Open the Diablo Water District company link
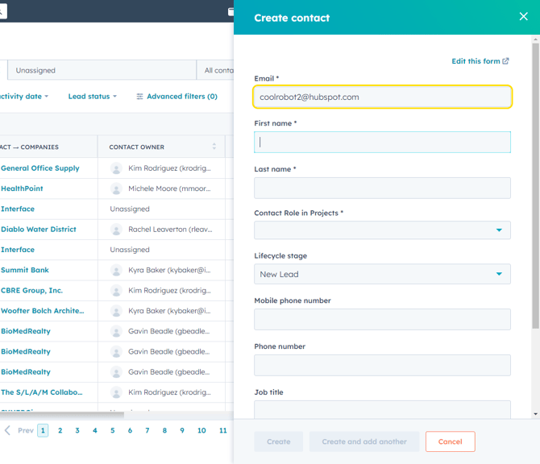This screenshot has height=464, width=540. [39, 230]
